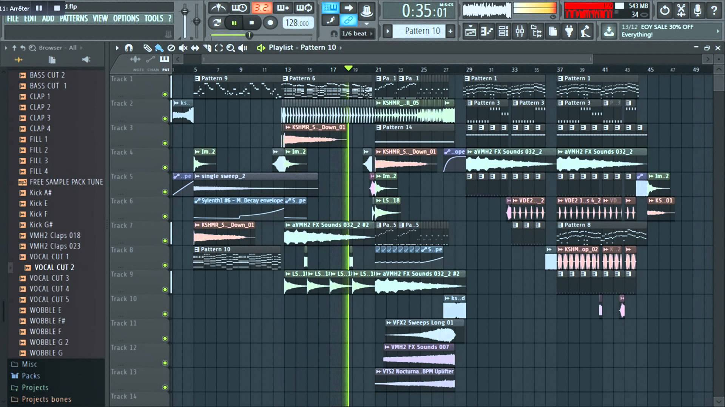Expand the Projects folder in browser

tap(35, 387)
